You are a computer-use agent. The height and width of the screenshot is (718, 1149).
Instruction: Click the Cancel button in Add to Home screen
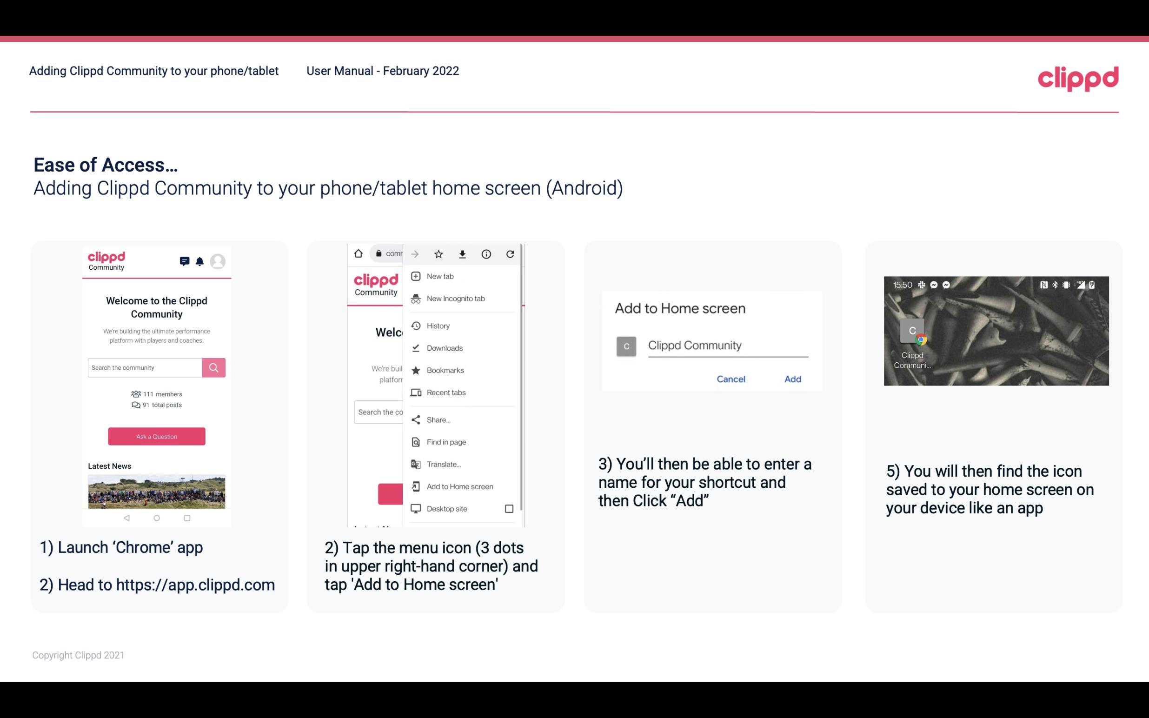click(731, 379)
